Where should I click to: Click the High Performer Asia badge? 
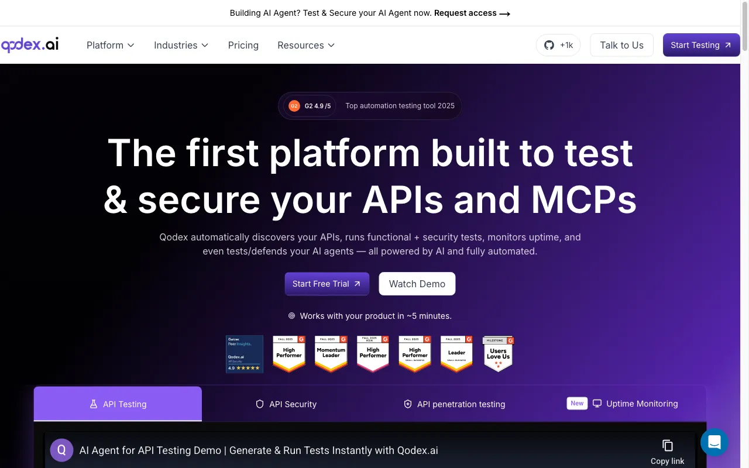point(373,354)
